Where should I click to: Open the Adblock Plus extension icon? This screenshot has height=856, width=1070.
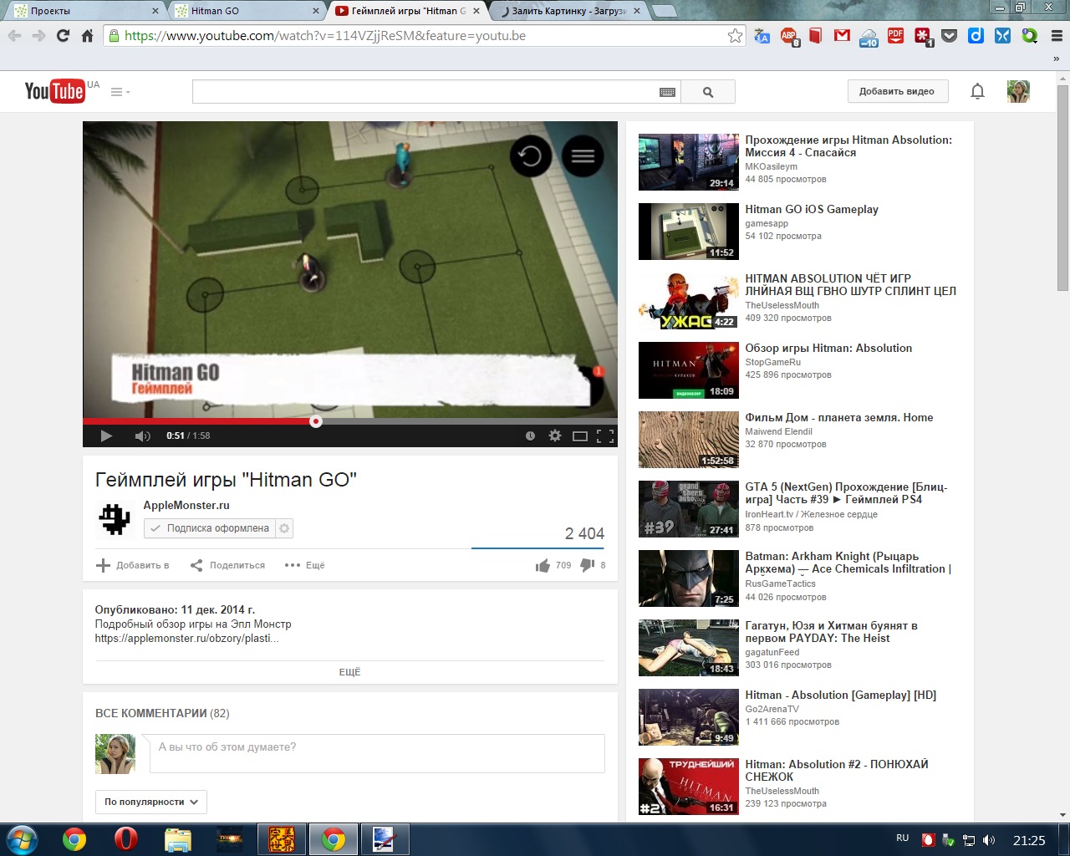tap(788, 36)
